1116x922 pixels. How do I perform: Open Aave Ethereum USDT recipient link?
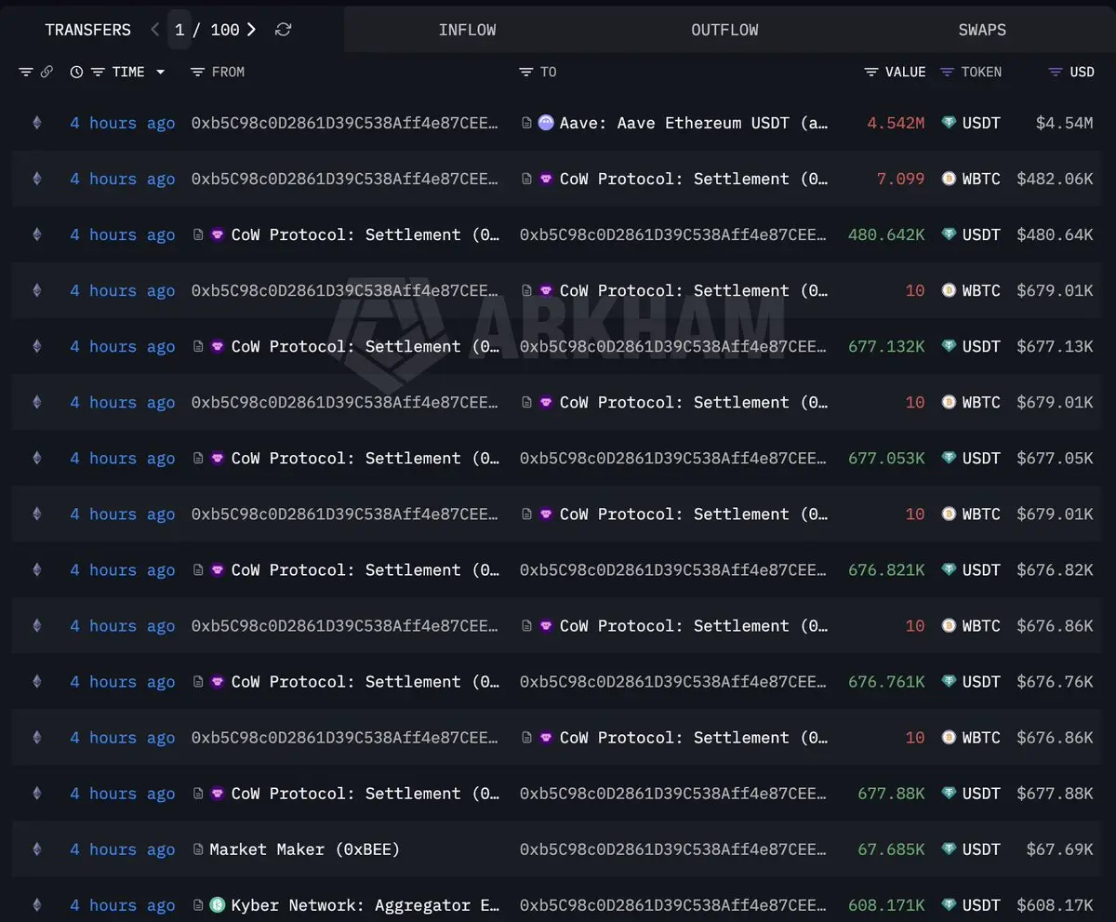pos(694,123)
